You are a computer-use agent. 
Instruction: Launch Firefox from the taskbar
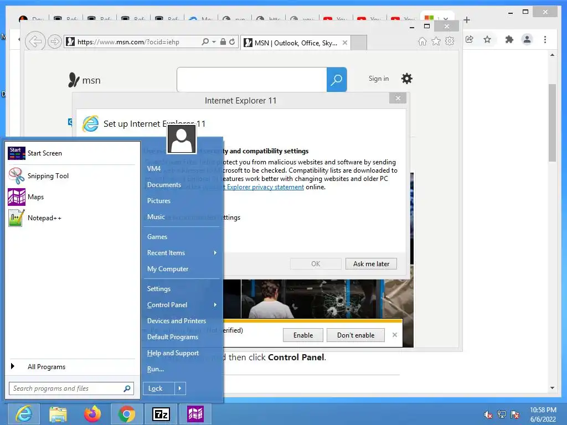[92, 414]
